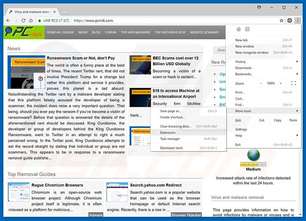Expand the Help submenu
The image size is (306, 221).
pos(263,136)
